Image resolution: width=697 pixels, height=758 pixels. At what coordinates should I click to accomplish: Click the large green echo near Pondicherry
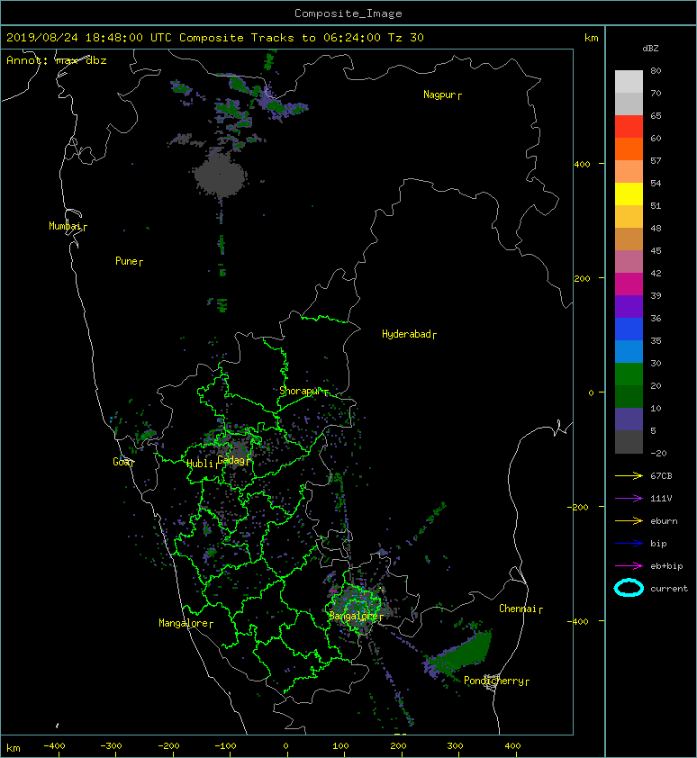(458, 656)
